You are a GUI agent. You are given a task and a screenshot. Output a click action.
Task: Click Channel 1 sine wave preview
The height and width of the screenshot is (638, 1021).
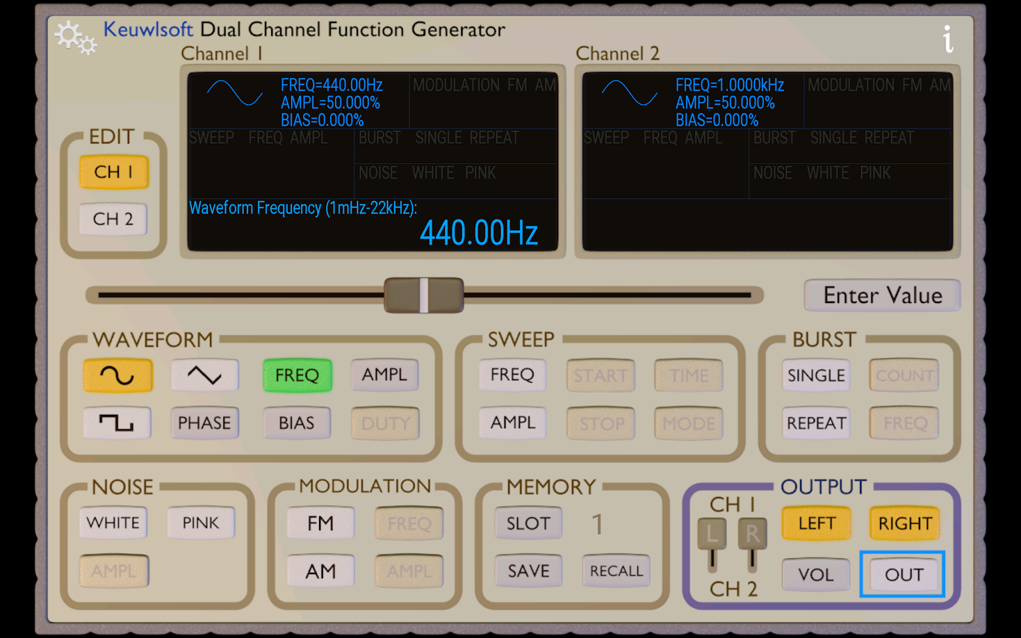(x=234, y=93)
